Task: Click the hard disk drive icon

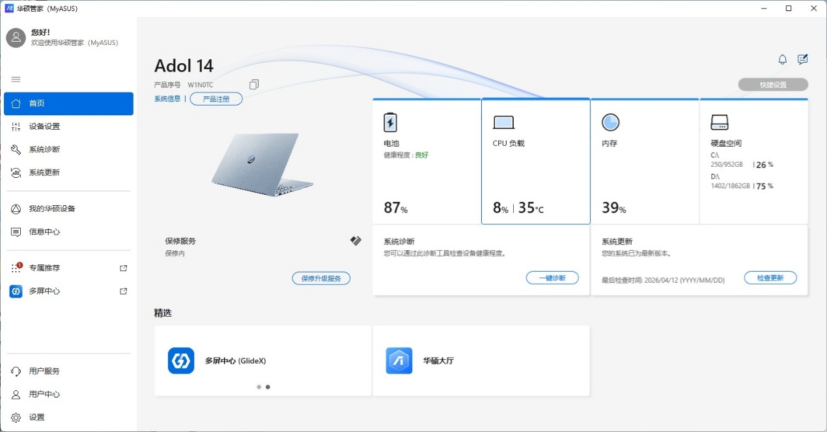Action: pyautogui.click(x=720, y=122)
